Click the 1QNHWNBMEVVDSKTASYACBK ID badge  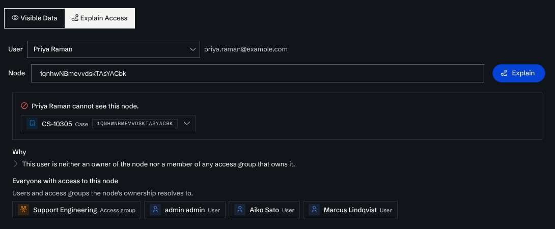click(x=135, y=124)
